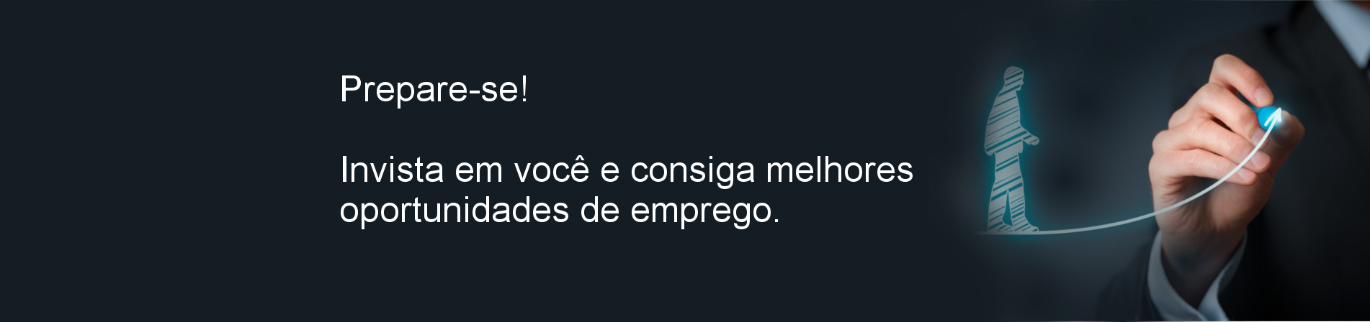Click the head of the walking figure
The height and width of the screenshot is (322, 1370).
point(1013,78)
